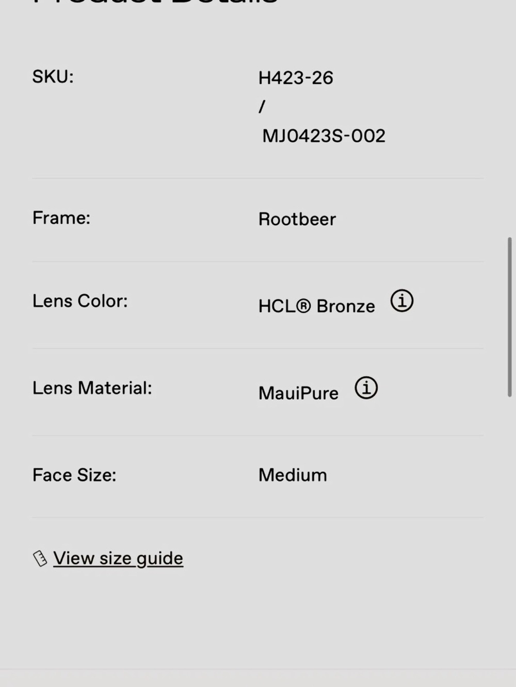Click the Frame: label

pyautogui.click(x=61, y=218)
